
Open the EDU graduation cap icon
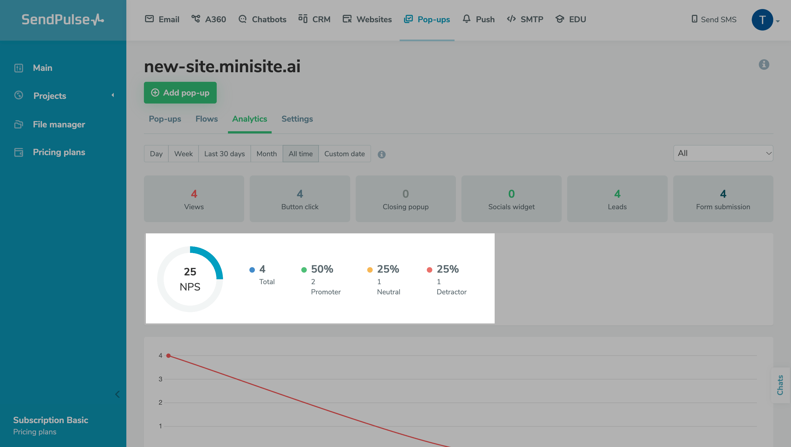click(x=560, y=19)
